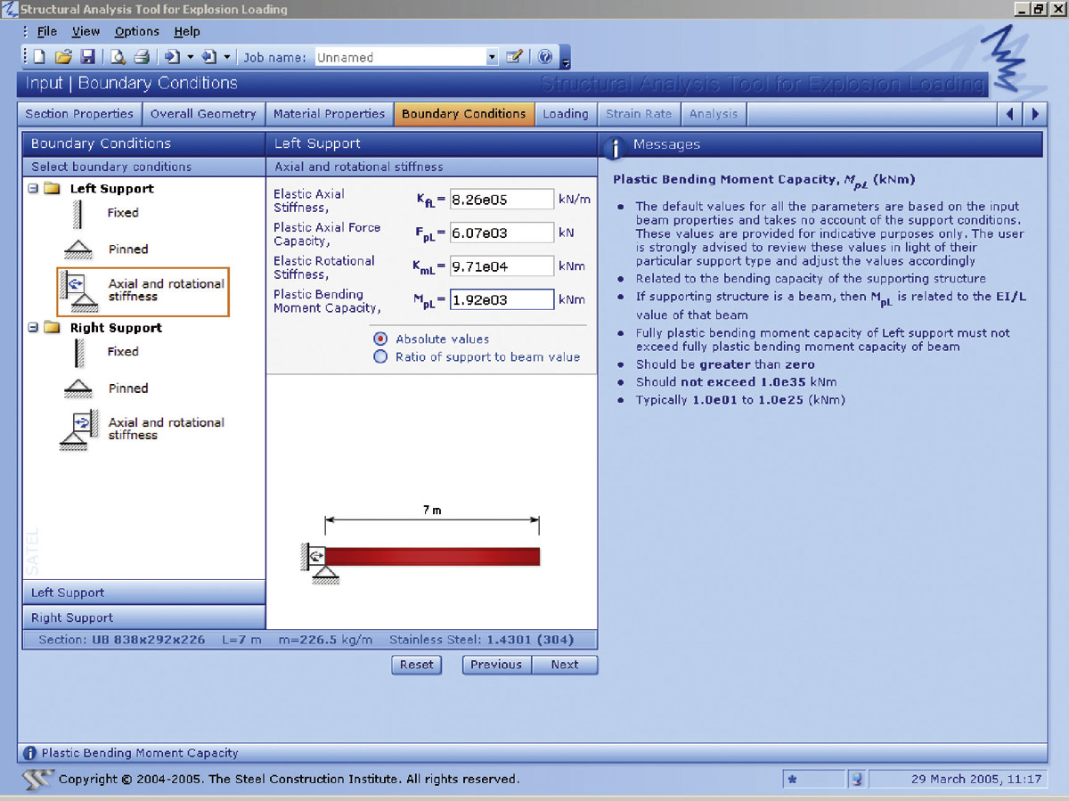Click the Elastic Axial Stiffness input field
The image size is (1069, 801).
(502, 200)
